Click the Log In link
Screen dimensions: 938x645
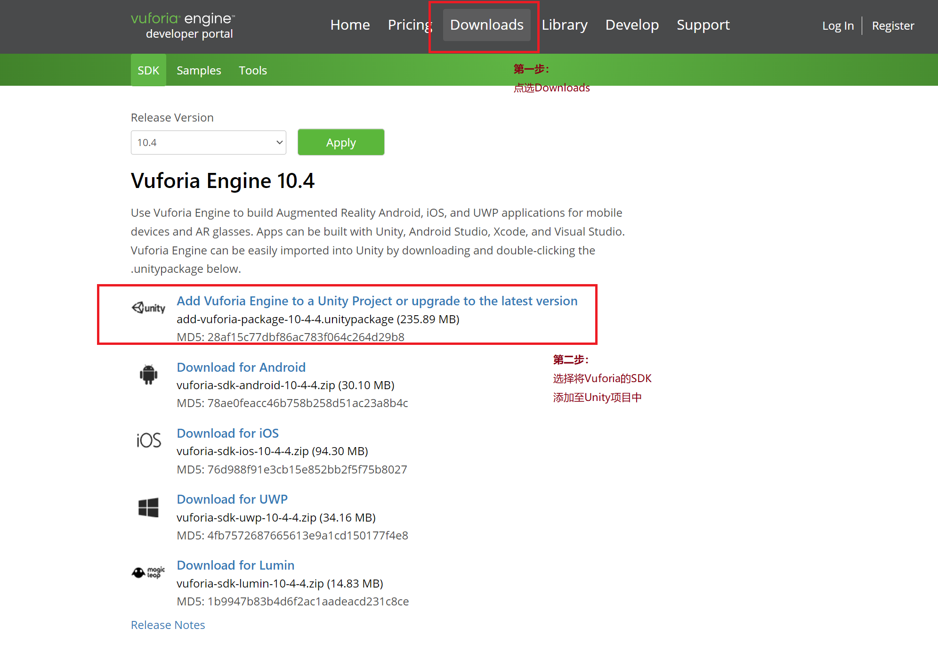pos(838,25)
